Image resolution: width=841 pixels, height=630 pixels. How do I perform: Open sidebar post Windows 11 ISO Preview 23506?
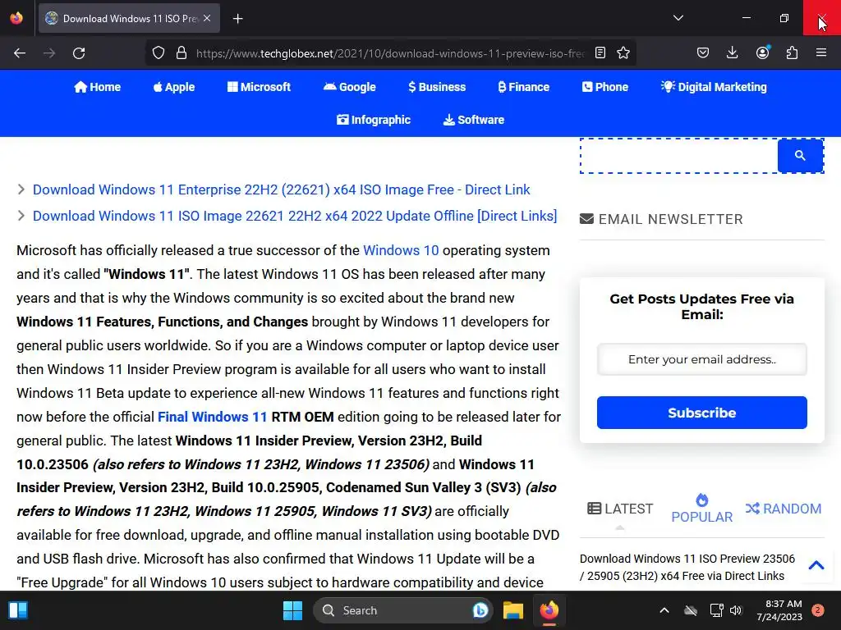pos(687,568)
